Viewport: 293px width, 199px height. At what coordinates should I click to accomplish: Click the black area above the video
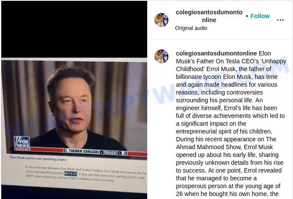74,29
